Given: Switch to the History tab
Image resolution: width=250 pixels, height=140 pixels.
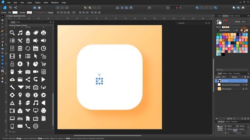Looking at the screenshot, I should 228,122.
